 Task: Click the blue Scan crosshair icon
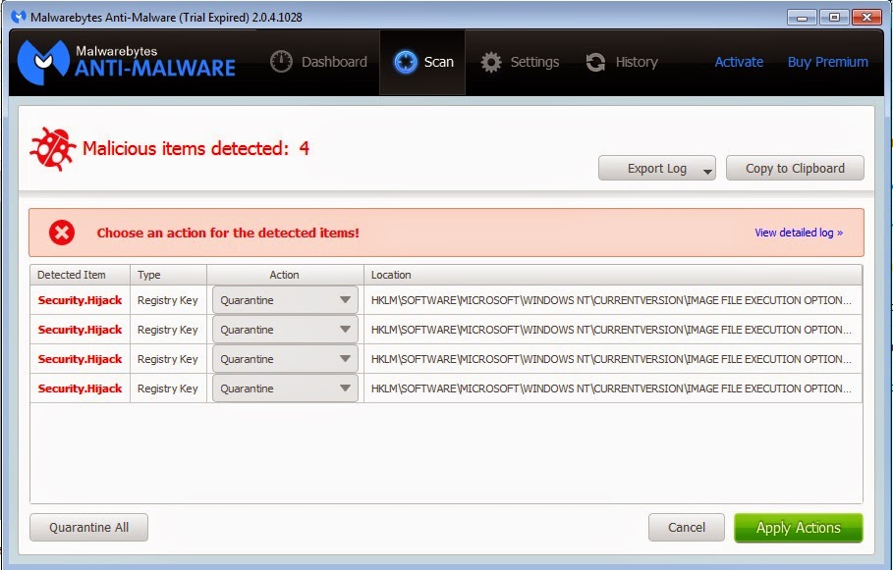[x=406, y=62]
